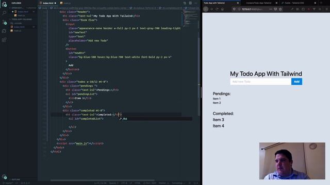
Task: Open a new browser tab with plus
Action: (321, 3)
